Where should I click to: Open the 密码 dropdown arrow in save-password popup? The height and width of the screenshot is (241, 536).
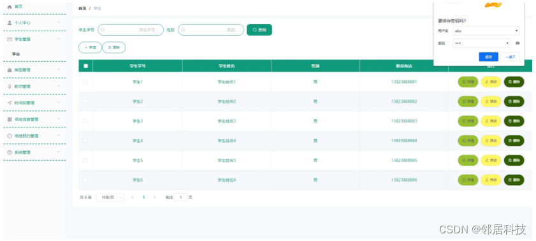tap(507, 43)
